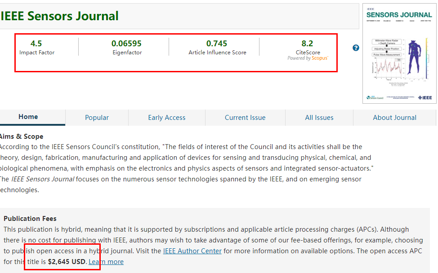Click the IEEE Sensors Journal page title
This screenshot has width=438, height=273.
click(59, 16)
